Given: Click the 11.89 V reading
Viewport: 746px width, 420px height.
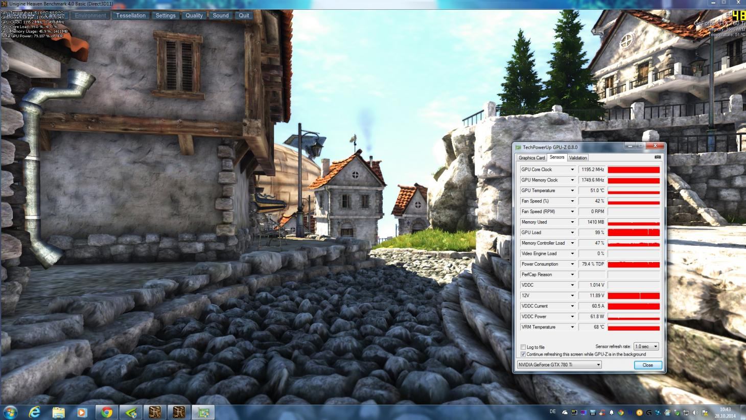Looking at the screenshot, I should [592, 295].
